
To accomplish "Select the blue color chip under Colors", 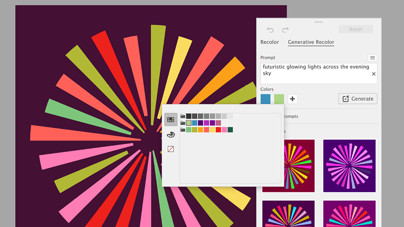I will click(266, 99).
